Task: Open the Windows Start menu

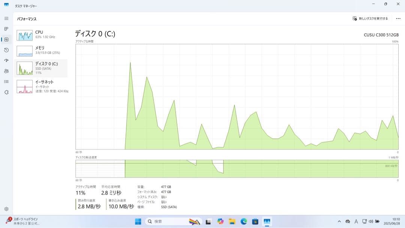Action: [x=138, y=222]
